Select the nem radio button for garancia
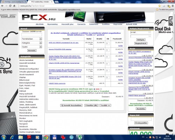175x140 pixels. pyautogui.click(x=101, y=89)
